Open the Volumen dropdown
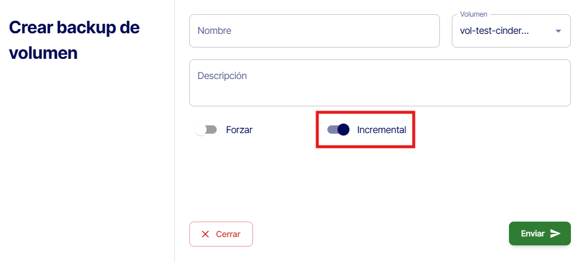581x262 pixels. coord(511,31)
